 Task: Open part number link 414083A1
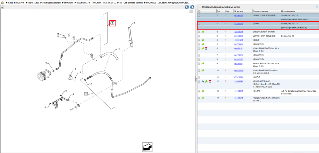[x=239, y=91]
